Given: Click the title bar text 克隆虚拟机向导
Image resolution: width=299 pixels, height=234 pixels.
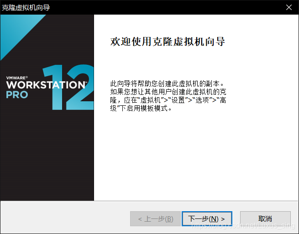Looking at the screenshot, I should coord(26,8).
